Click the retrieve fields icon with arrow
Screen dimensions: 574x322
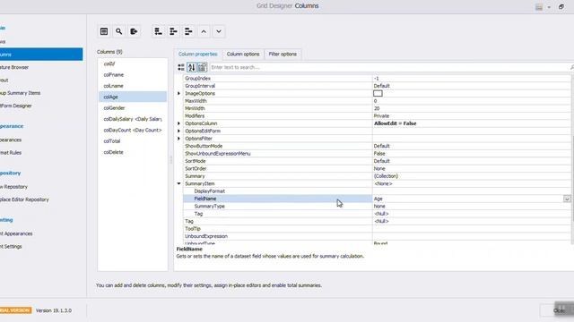(134, 31)
